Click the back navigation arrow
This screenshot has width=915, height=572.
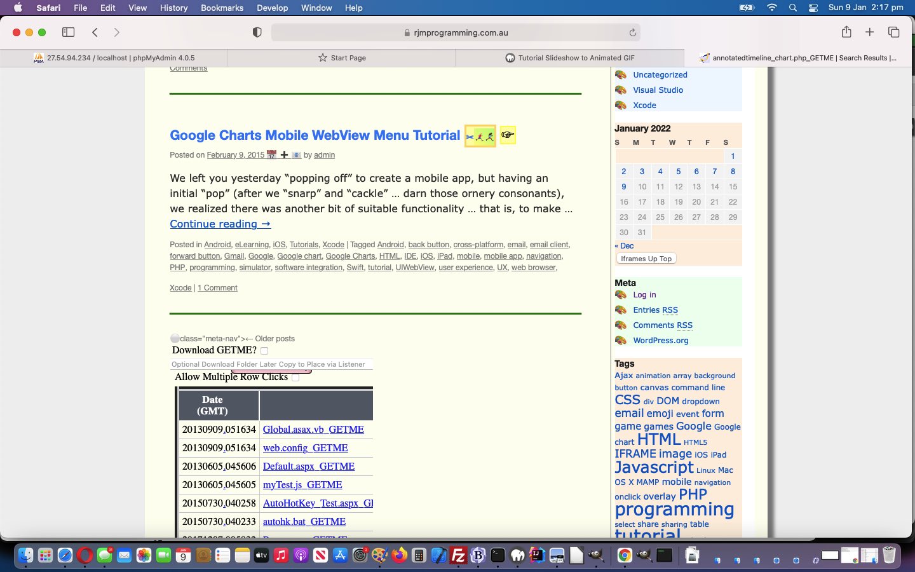[95, 32]
